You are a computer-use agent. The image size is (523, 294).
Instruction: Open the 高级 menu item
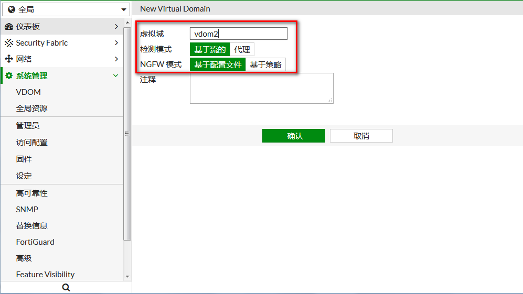point(24,258)
